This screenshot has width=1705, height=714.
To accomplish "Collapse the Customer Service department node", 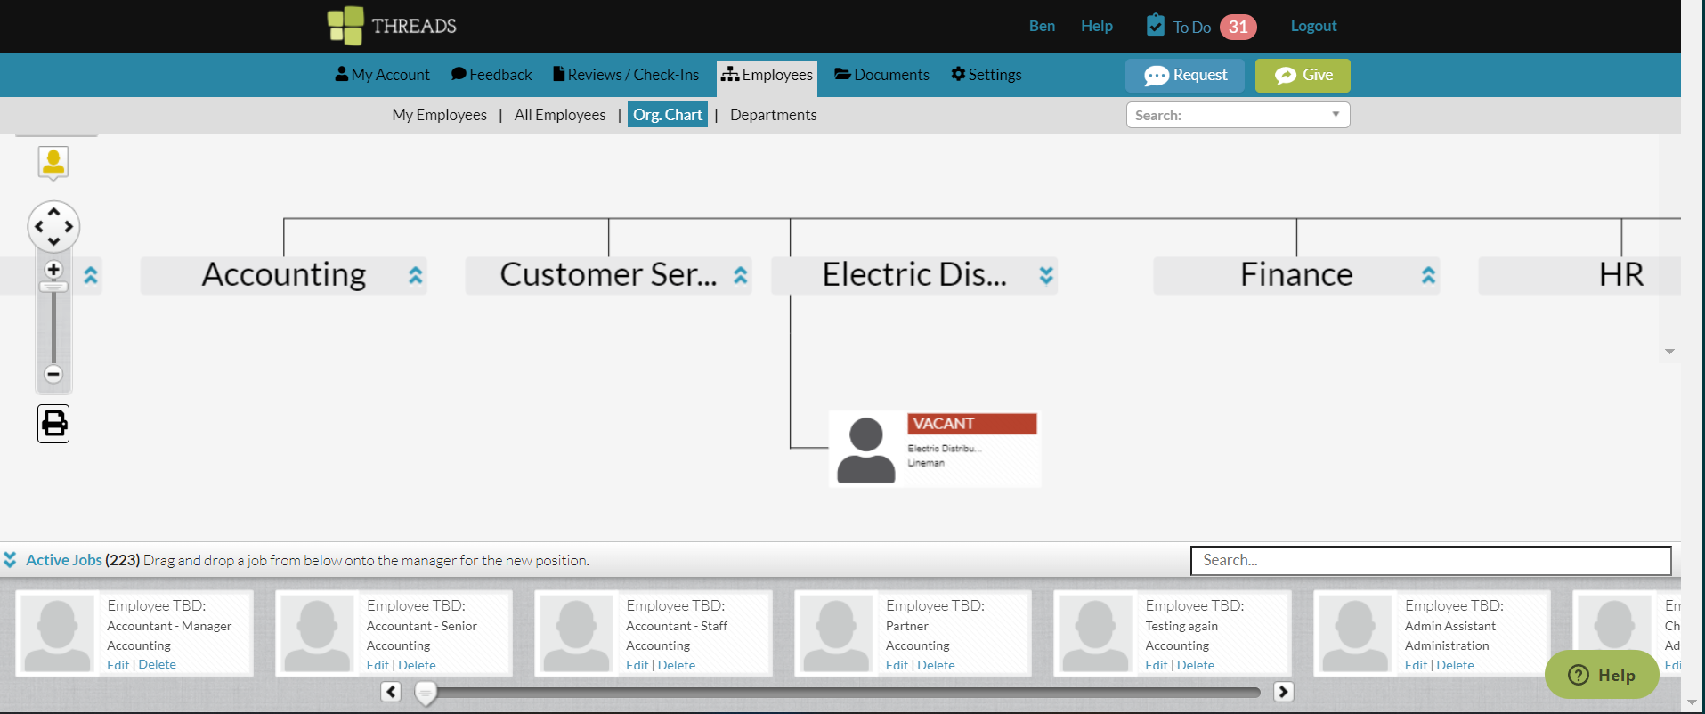I will (x=740, y=275).
